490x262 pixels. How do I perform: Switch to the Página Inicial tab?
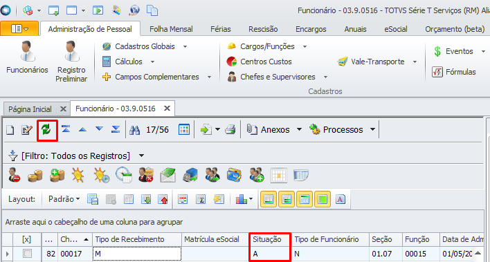click(x=30, y=109)
